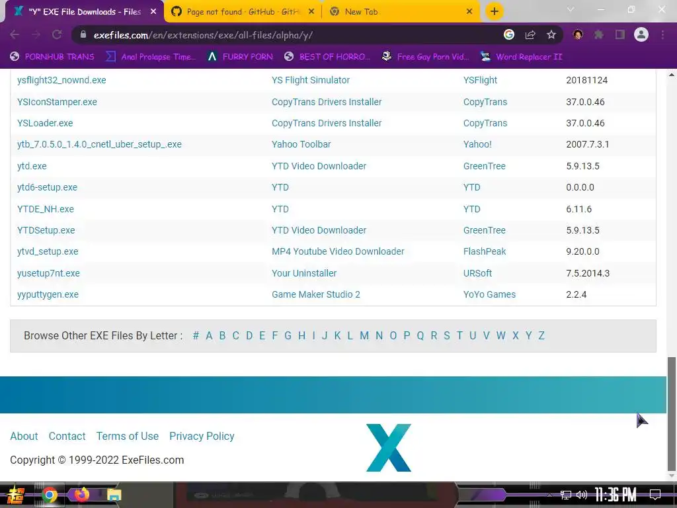This screenshot has height=508, width=677.
Task: Open yusetup7nt.exe file link
Action: [x=48, y=273]
